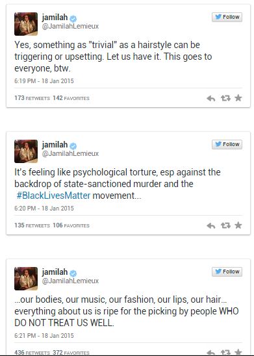Open jamilah's avatar in third tweet

click(26, 279)
